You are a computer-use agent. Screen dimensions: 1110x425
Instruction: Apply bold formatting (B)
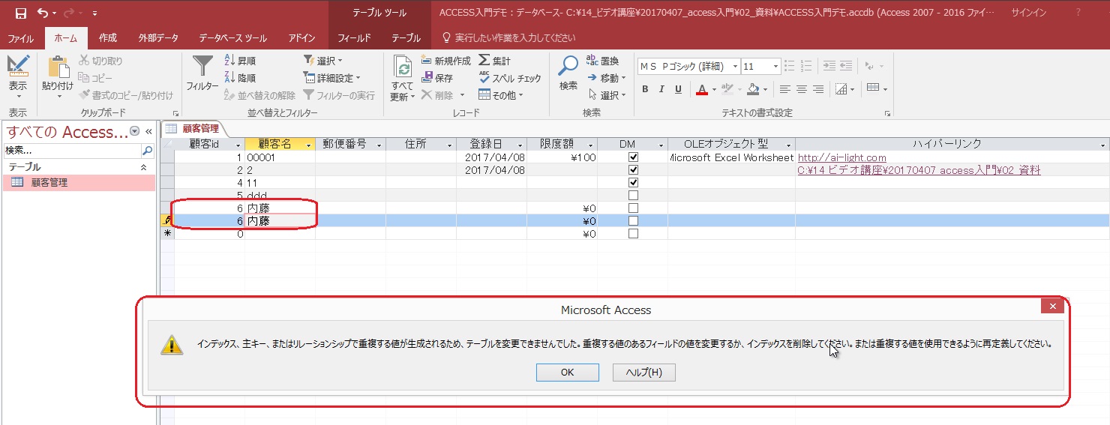pyautogui.click(x=645, y=89)
